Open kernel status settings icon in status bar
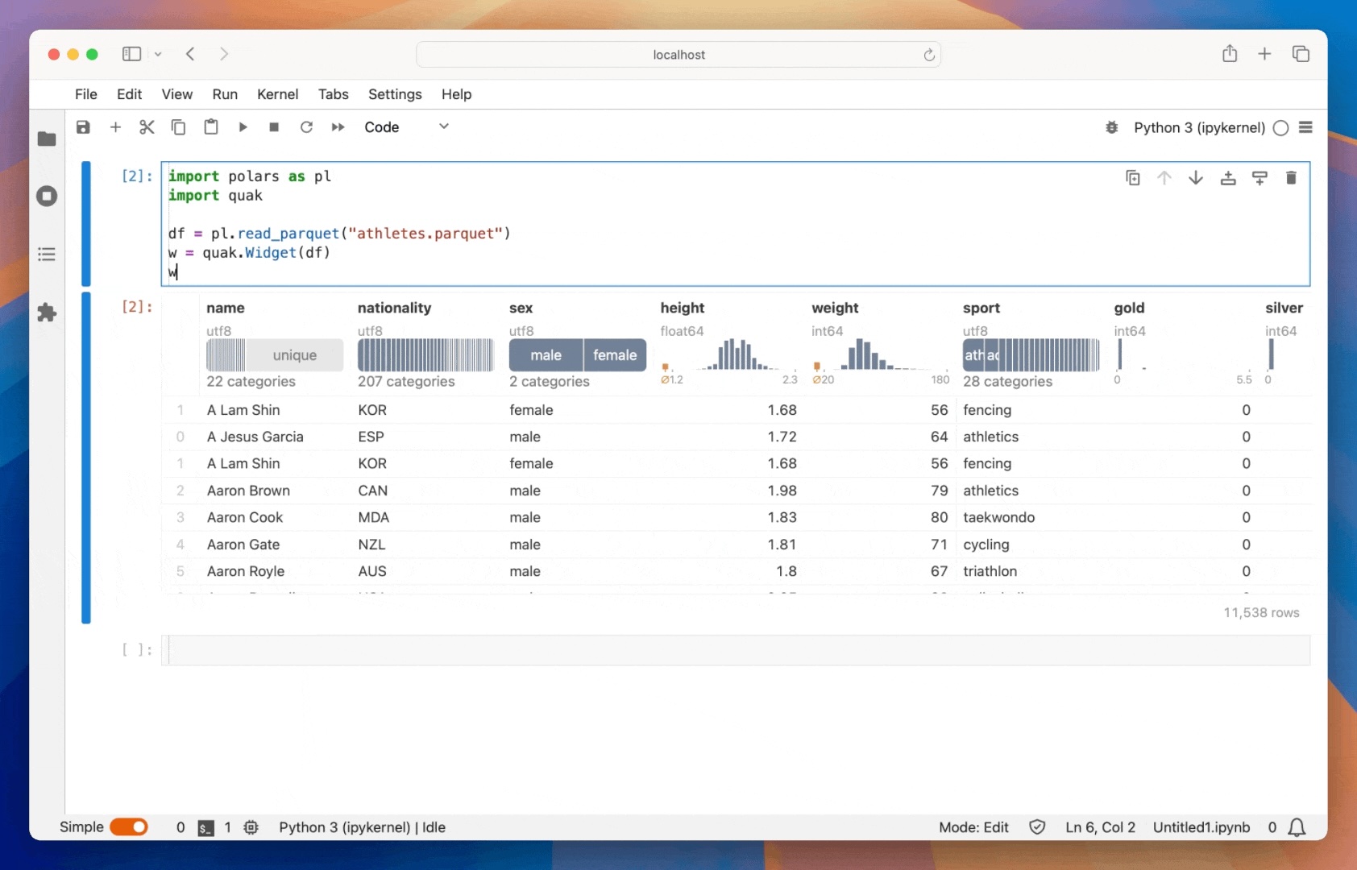1357x870 pixels. click(x=251, y=827)
